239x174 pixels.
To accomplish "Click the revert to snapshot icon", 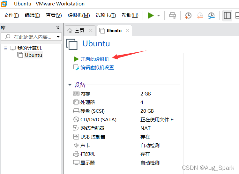I will [200, 15].
